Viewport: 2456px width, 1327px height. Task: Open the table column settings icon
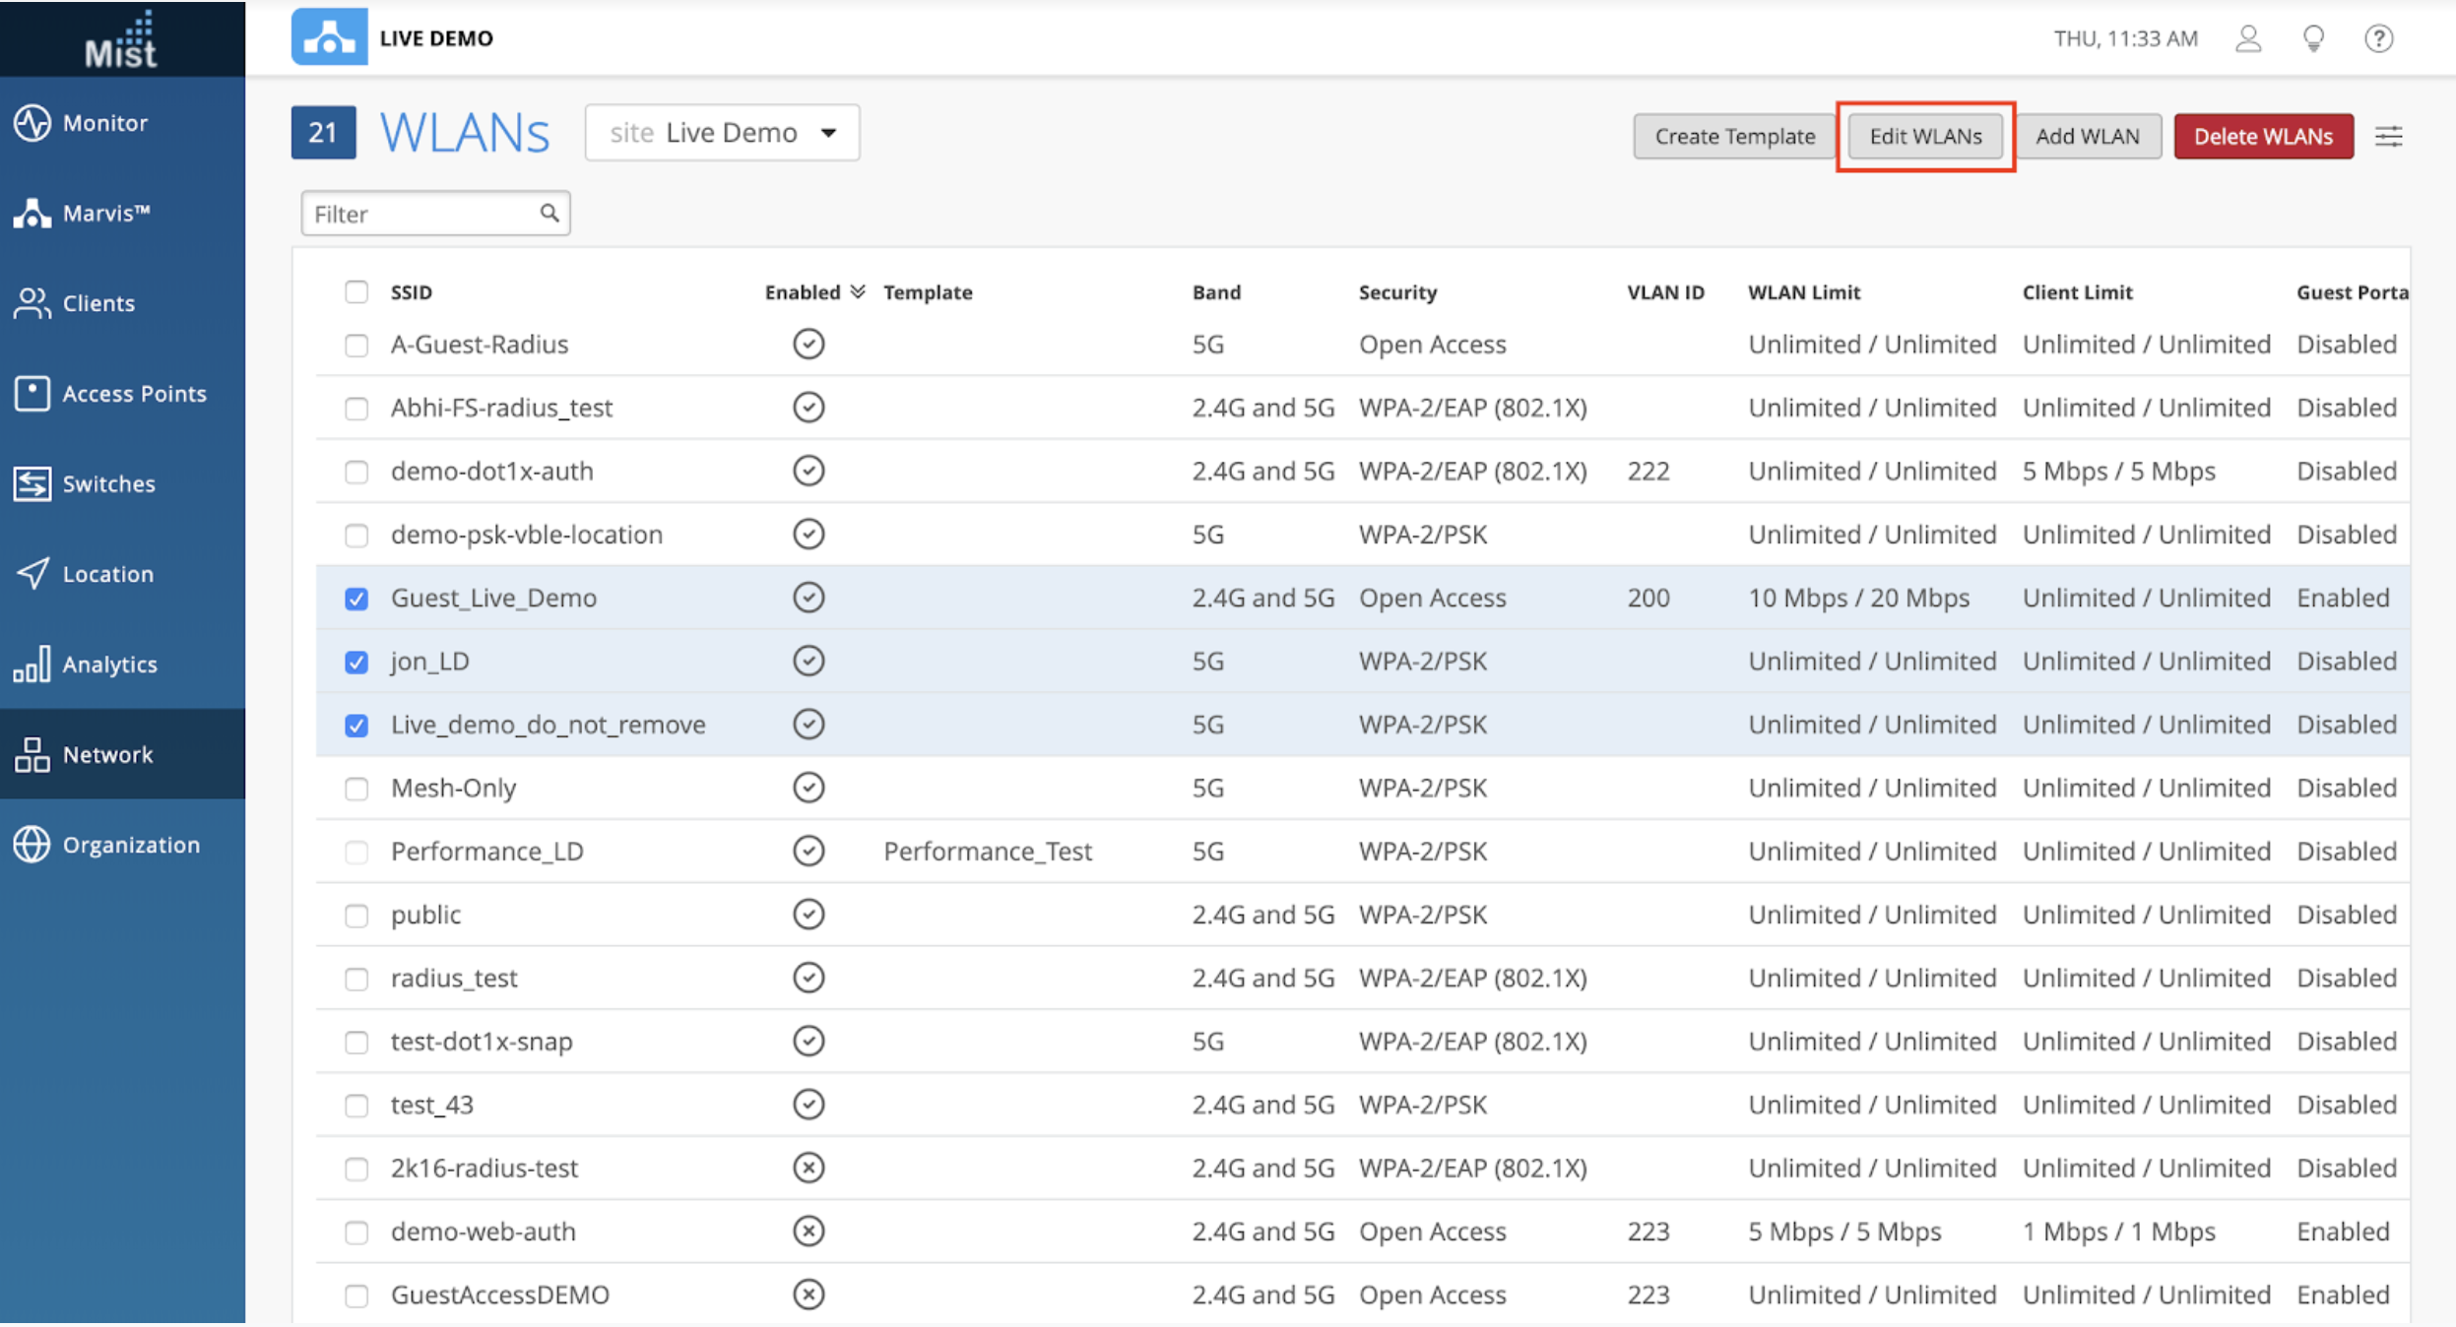pos(2388,137)
